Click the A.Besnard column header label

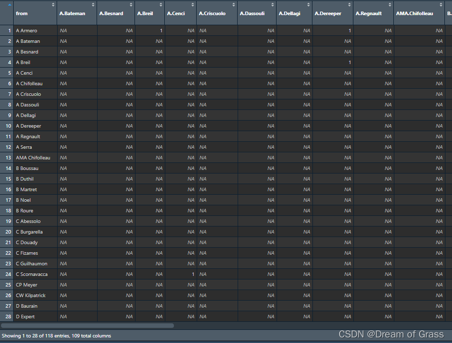point(111,14)
